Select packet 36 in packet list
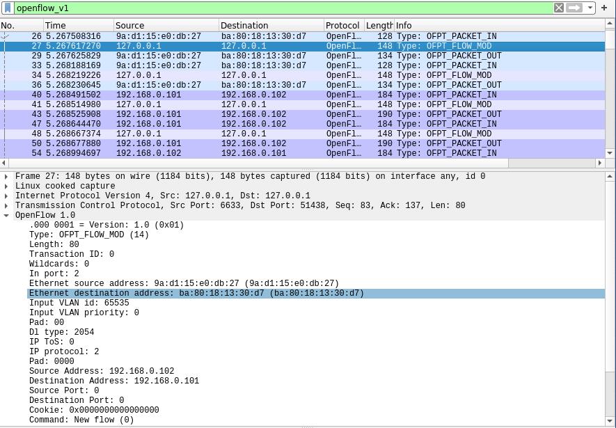Viewport: 616px width, 428px height. (303, 85)
